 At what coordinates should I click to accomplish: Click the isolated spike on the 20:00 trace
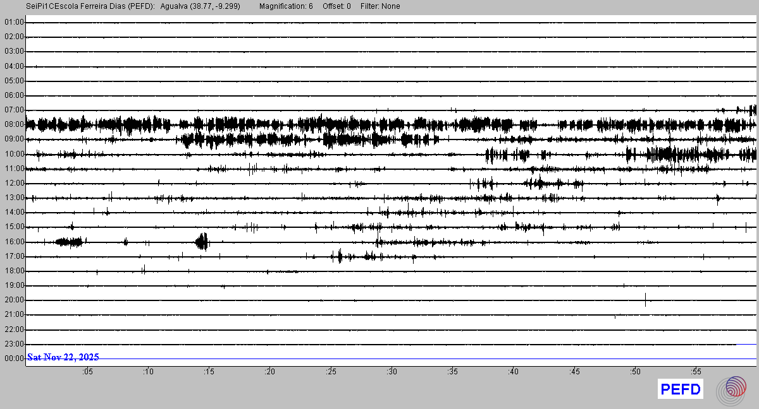(645, 299)
